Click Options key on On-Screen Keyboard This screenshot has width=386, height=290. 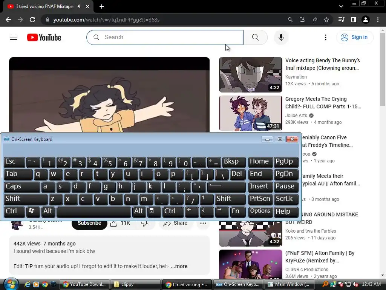click(x=260, y=212)
